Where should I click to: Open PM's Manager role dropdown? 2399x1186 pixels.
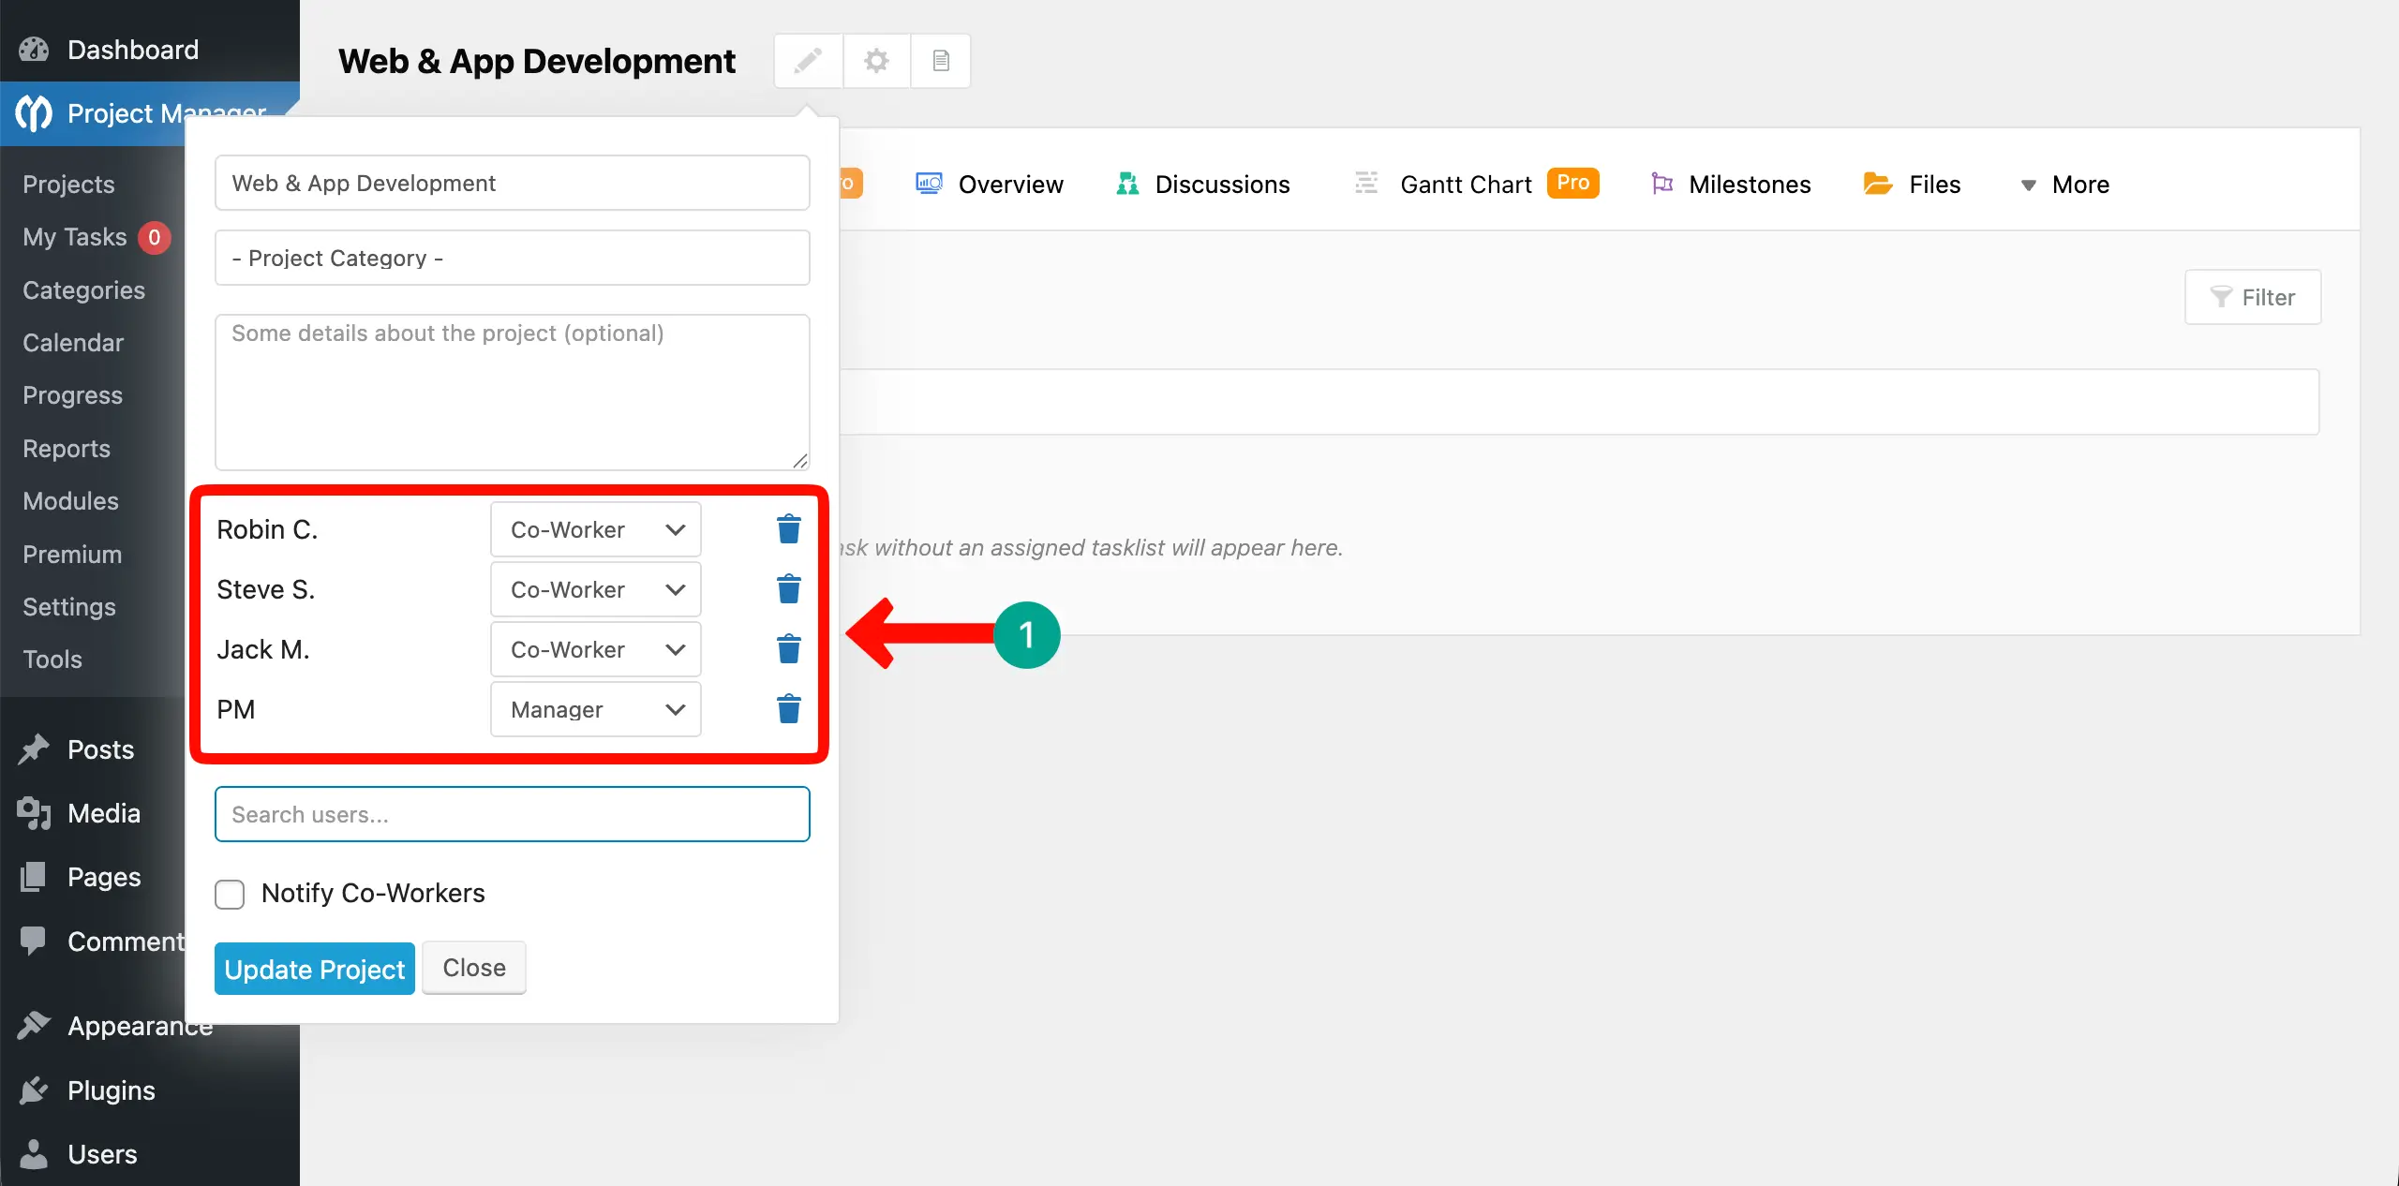[x=594, y=709]
